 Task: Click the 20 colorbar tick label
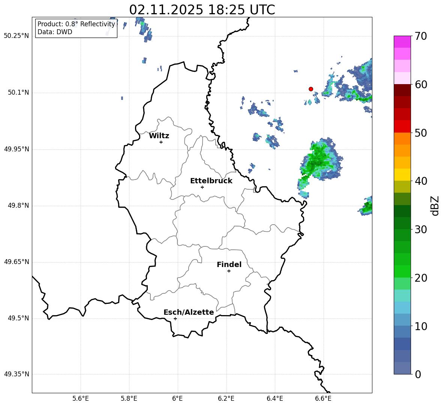click(421, 278)
